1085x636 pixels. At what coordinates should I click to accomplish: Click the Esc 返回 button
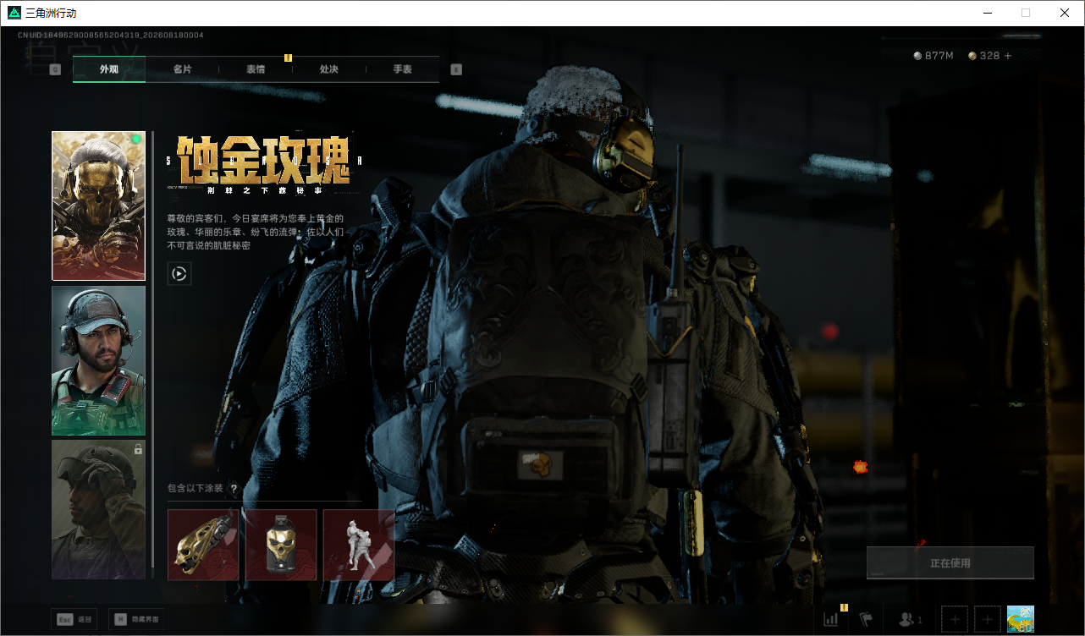tap(74, 619)
